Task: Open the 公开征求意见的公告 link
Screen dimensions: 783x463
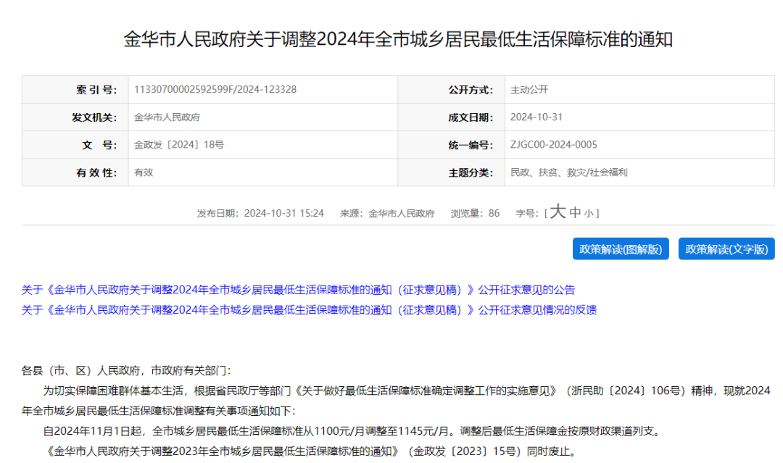Action: tap(298, 290)
